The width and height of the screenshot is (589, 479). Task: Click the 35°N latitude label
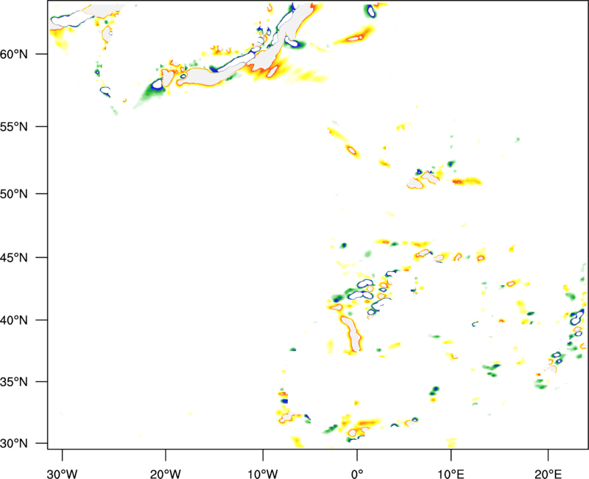coord(14,382)
